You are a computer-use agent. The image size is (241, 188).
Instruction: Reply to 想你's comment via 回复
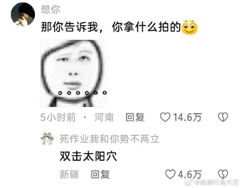(x=135, y=117)
